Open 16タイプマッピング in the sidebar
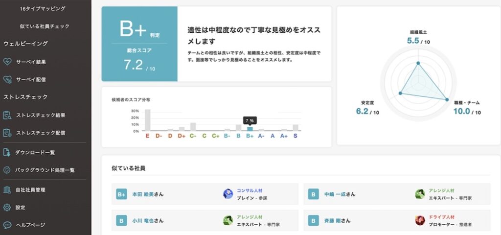This screenshot has width=501, height=235. click(x=43, y=9)
